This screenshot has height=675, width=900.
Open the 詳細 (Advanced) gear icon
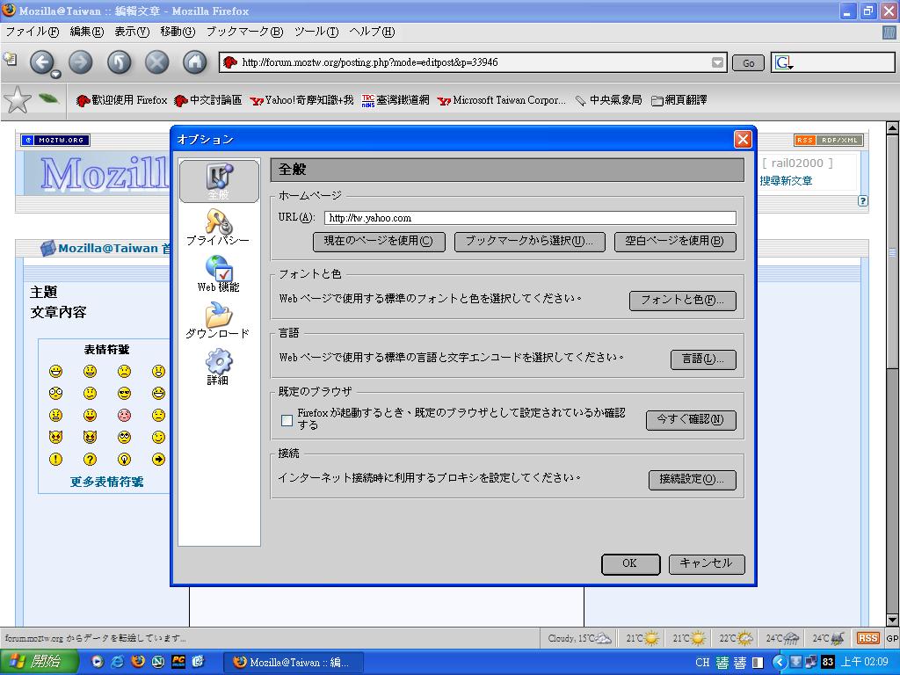coord(218,367)
